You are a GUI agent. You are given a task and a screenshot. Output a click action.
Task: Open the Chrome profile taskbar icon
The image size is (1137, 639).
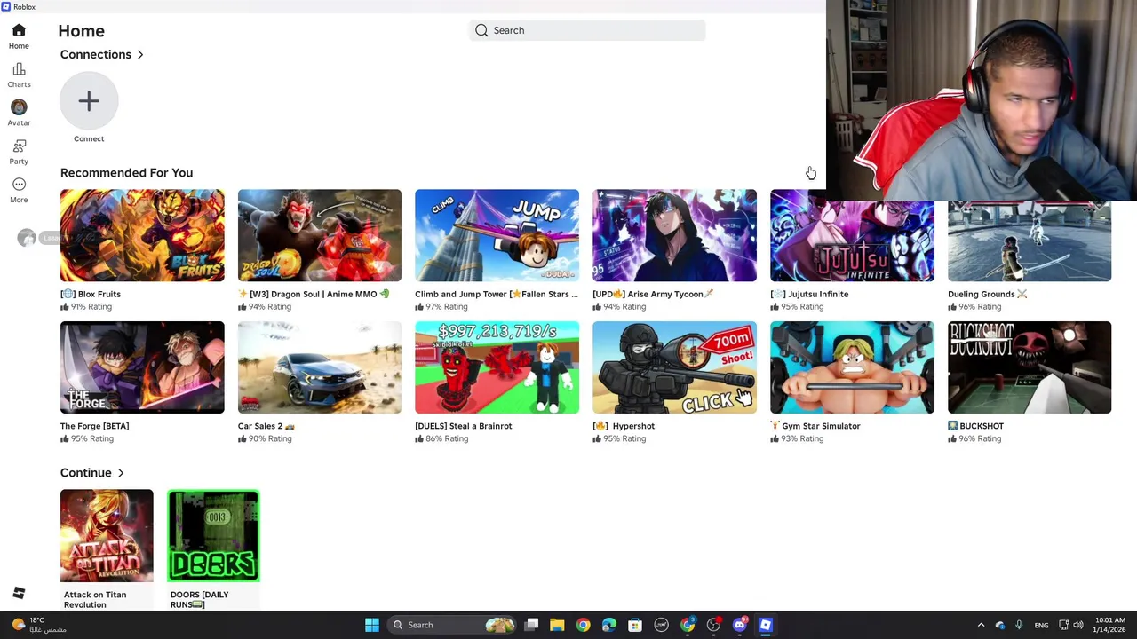[x=688, y=625]
